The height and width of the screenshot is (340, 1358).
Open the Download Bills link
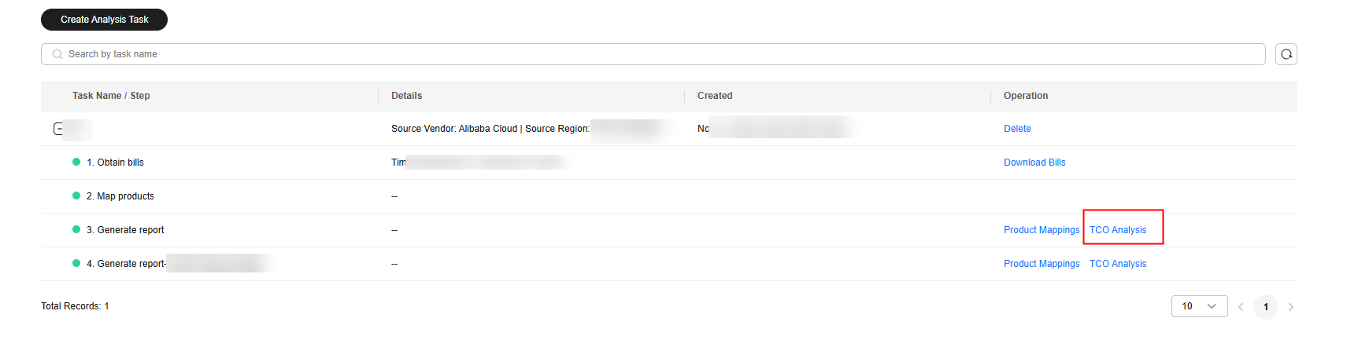(1034, 163)
